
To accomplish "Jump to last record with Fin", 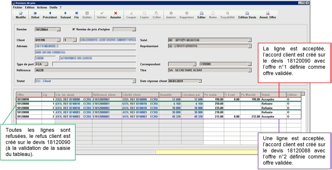I will 76,15.
